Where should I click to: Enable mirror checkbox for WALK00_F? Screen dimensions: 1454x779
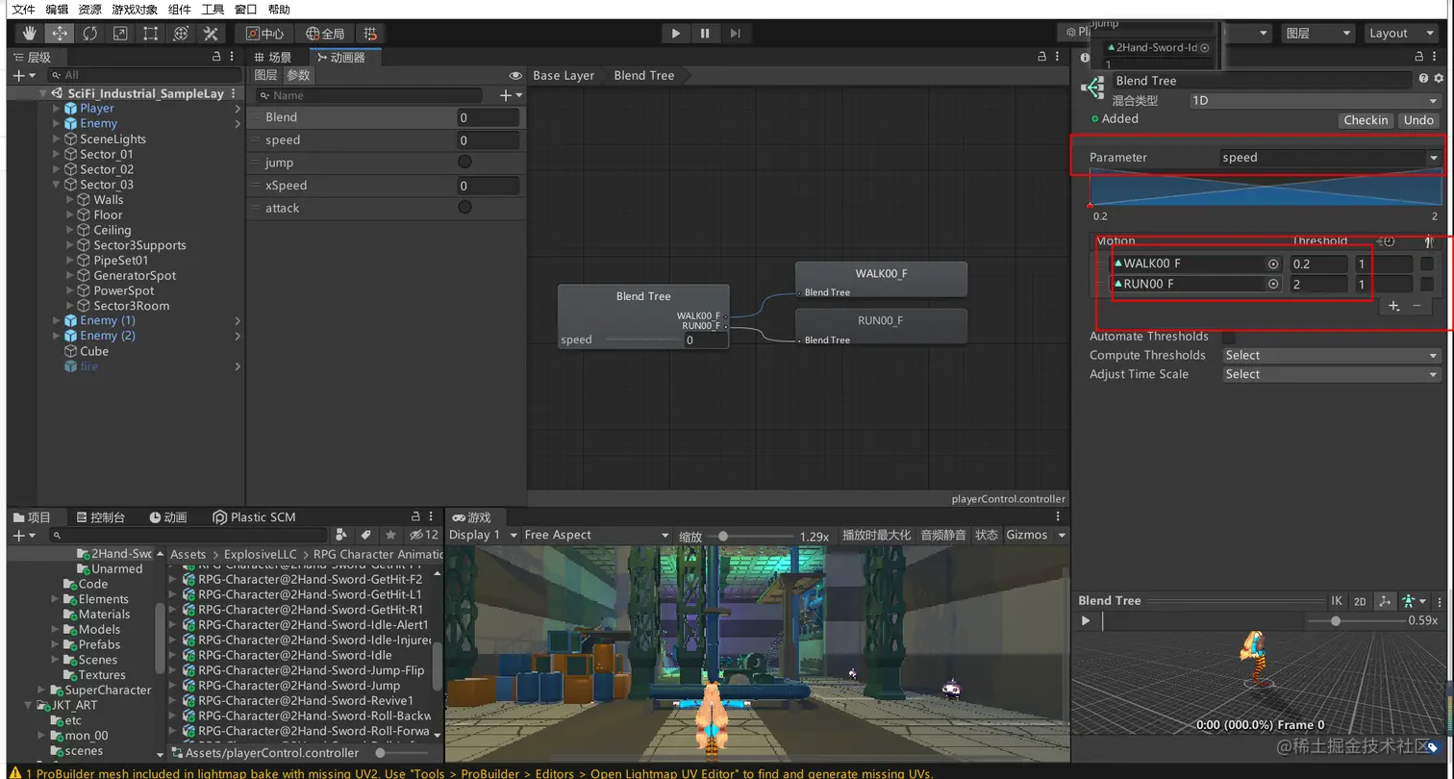pos(1427,264)
